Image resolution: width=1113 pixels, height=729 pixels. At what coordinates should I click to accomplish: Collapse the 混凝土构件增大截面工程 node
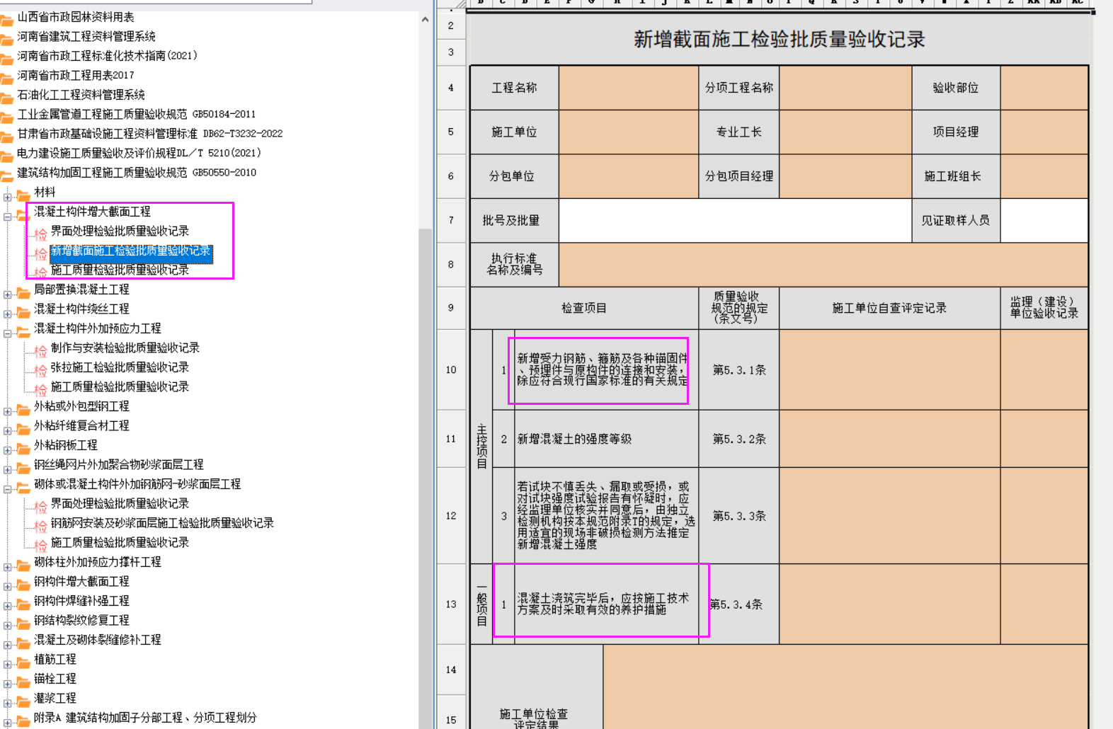7,217
